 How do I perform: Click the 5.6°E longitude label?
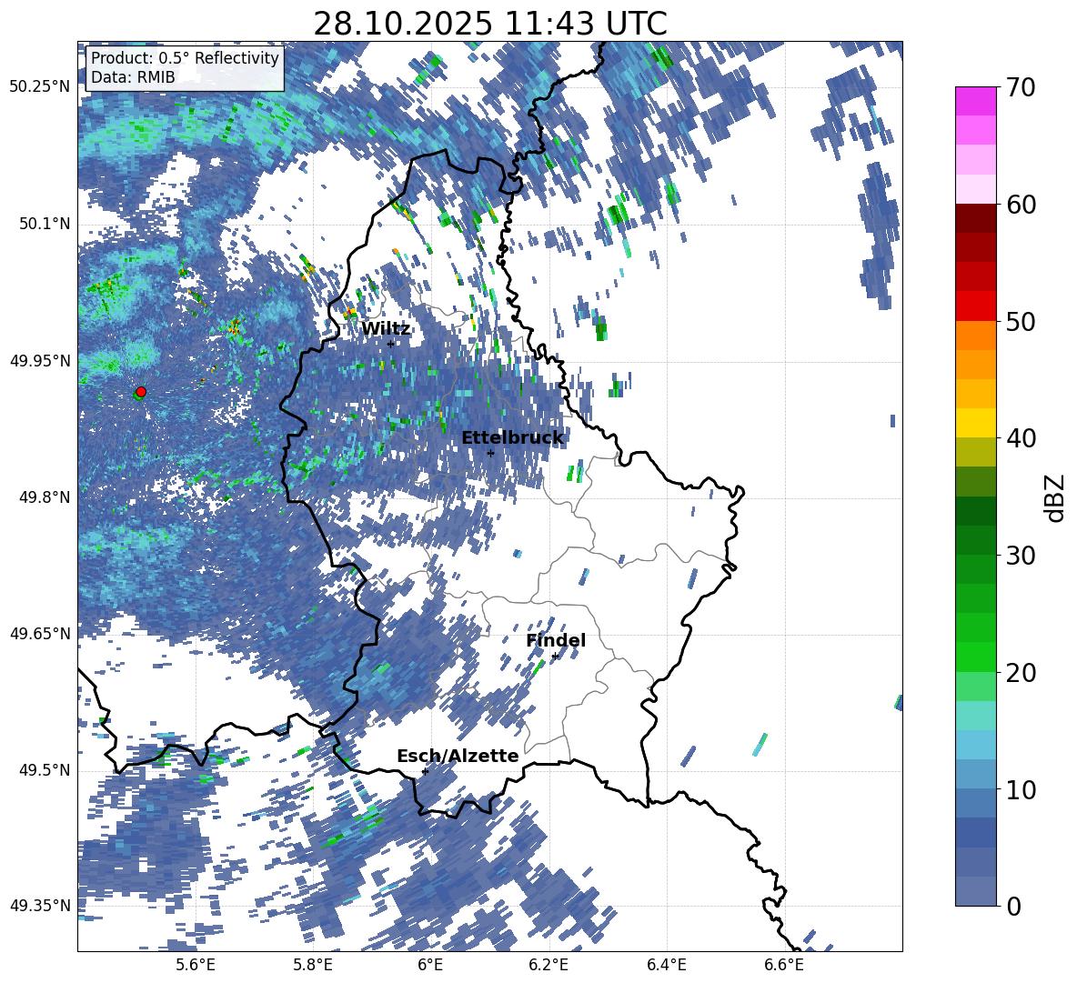point(196,965)
